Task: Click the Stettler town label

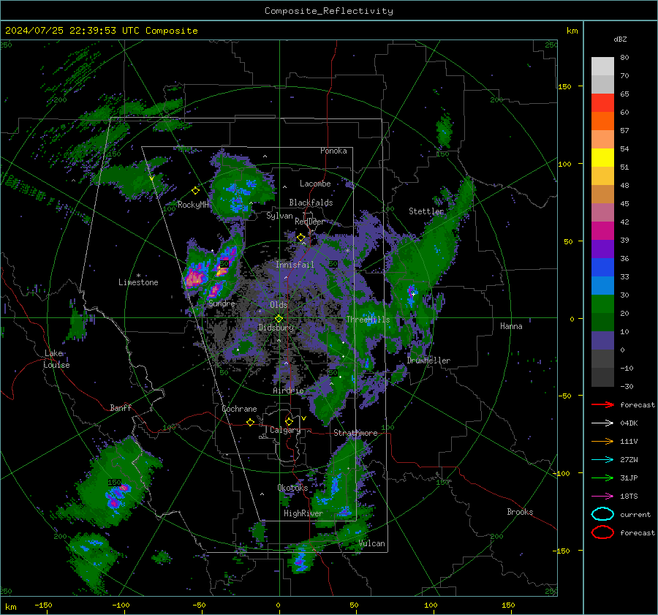Action: click(426, 211)
